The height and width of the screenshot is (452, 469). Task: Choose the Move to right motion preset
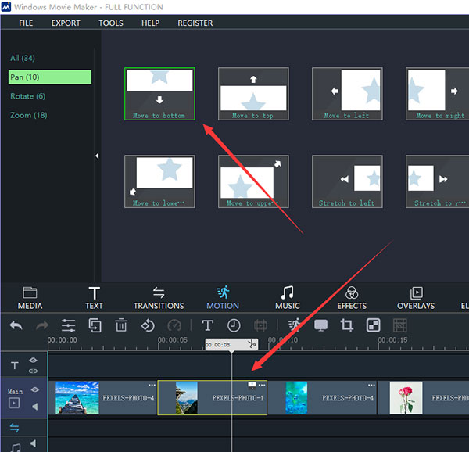tap(437, 94)
